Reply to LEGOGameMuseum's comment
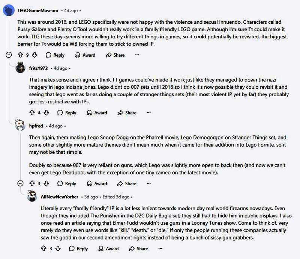300x259 pixels. pos(55,55)
